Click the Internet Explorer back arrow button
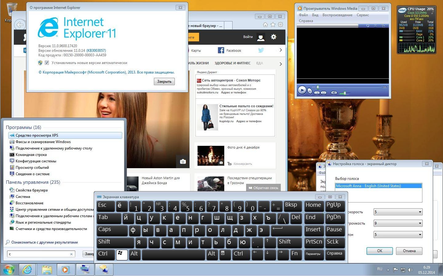443x276 pixels. [20, 25]
